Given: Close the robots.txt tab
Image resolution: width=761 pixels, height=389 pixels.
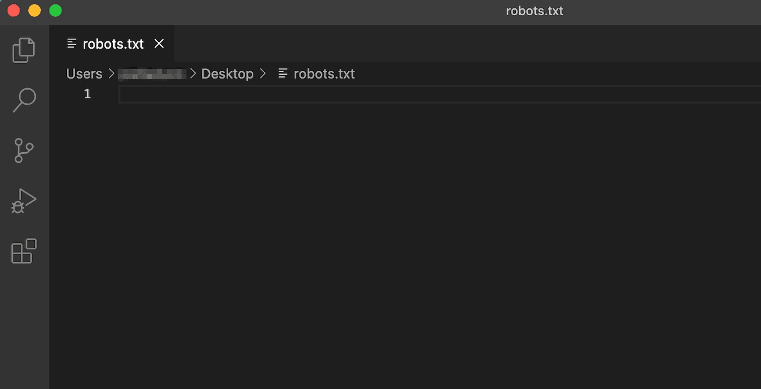Looking at the screenshot, I should [159, 43].
